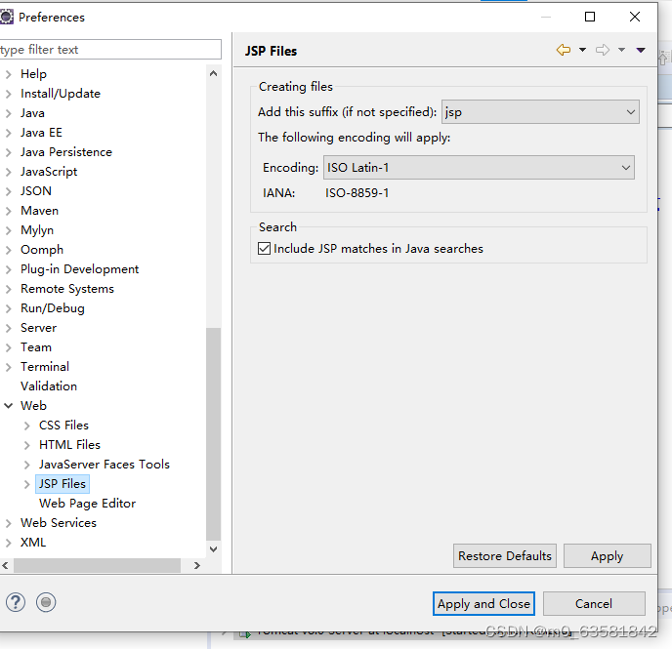Click Restore Defaults button
The width and height of the screenshot is (672, 649).
pyautogui.click(x=504, y=555)
